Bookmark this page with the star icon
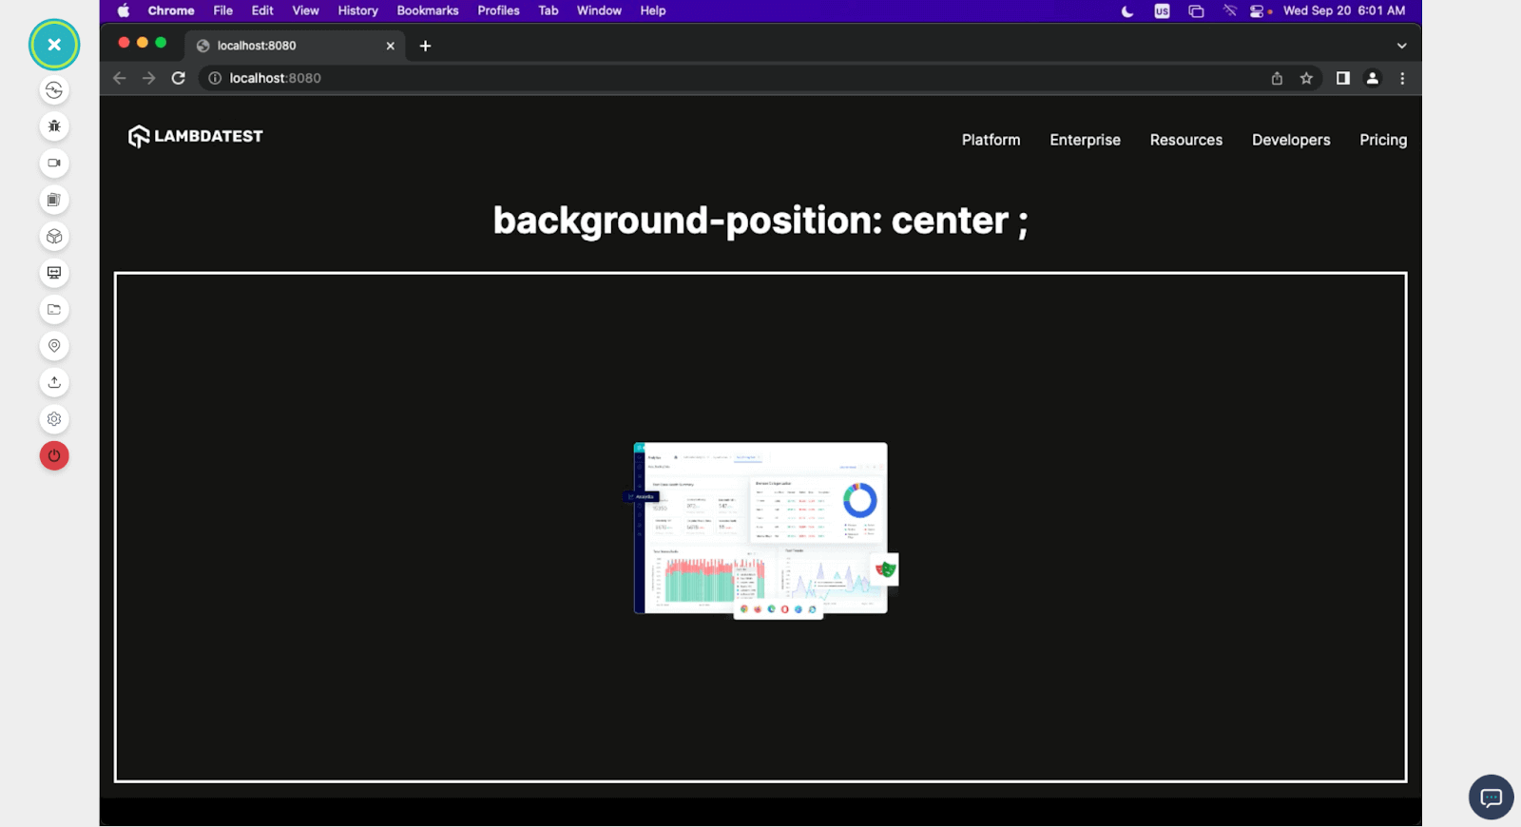Image resolution: width=1521 pixels, height=827 pixels. coord(1306,78)
